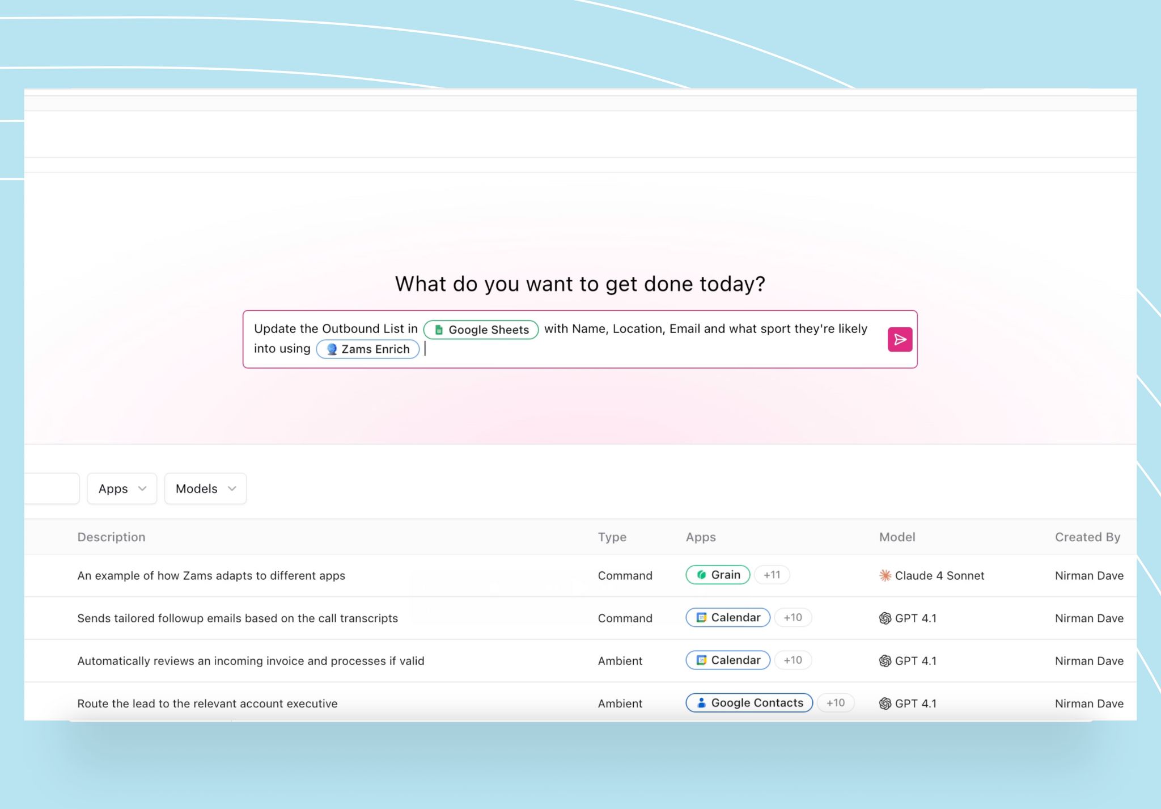1161x809 pixels.
Task: Expand +10 badge beside Google Contacts
Action: pos(835,702)
